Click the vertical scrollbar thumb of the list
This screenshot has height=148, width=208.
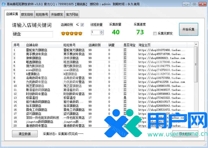(x=196, y=64)
